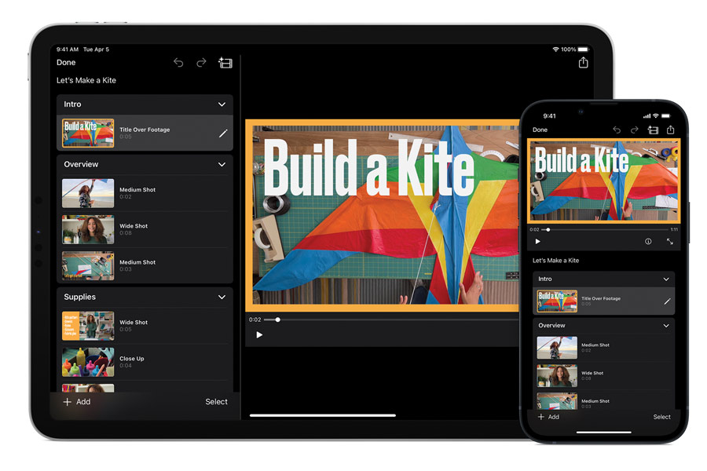The width and height of the screenshot is (707, 471).
Task: Tap the Build a Kite video preview on iPhone
Action: 604,181
